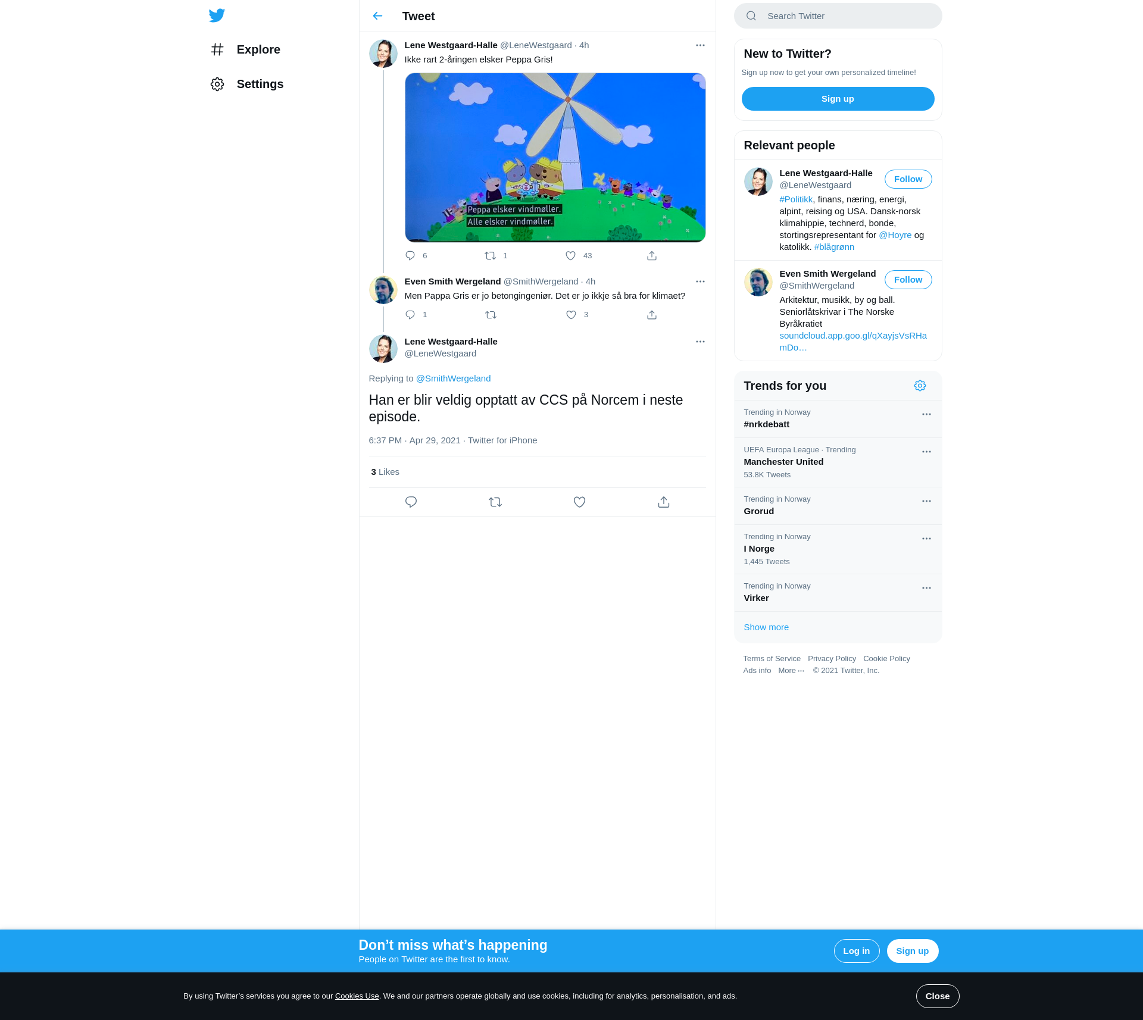
Task: Reply to the main CCS Norcem tweet
Action: 411,502
